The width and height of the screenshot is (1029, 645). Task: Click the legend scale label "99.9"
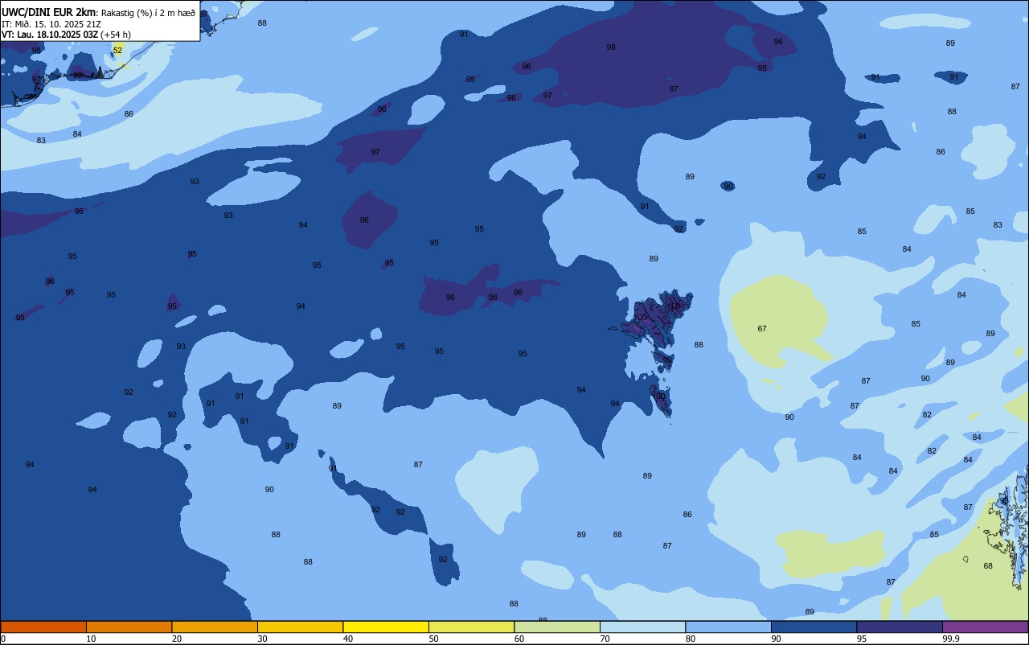click(x=952, y=639)
